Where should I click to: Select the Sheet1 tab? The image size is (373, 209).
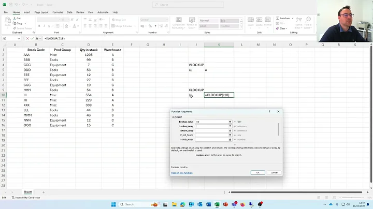click(27, 192)
